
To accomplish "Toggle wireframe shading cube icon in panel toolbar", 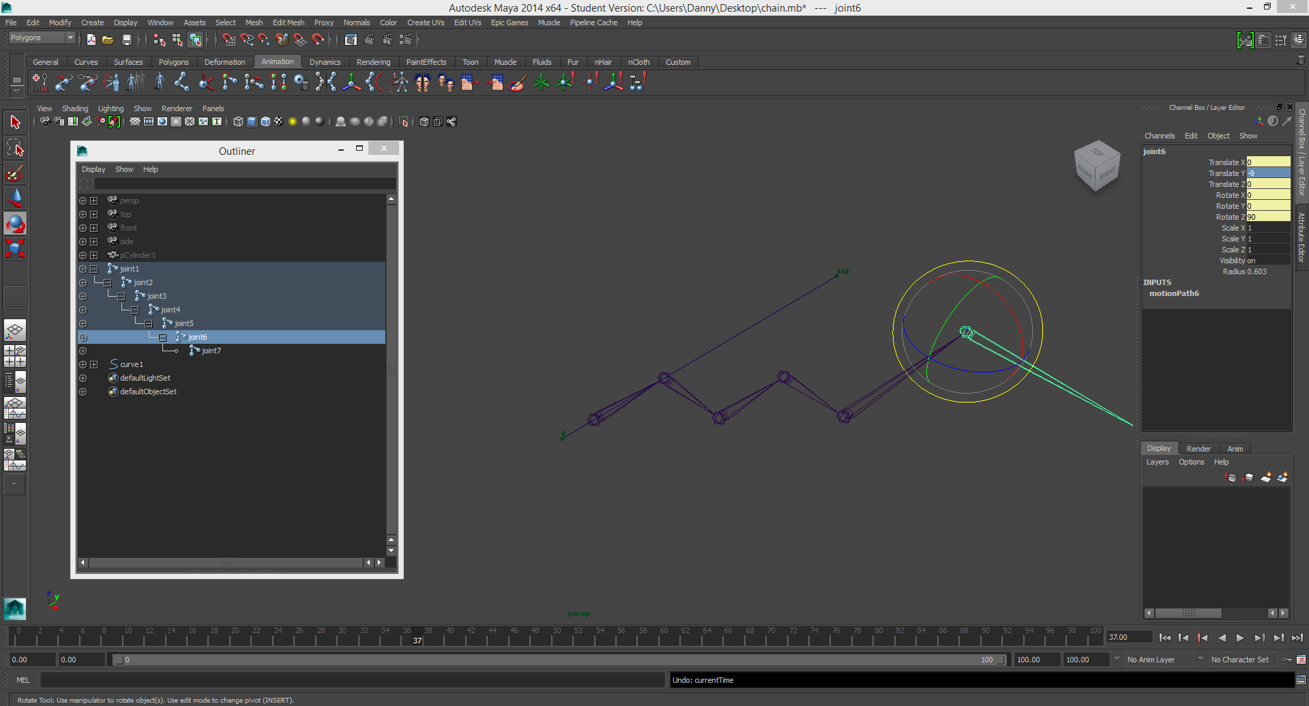I will [238, 122].
